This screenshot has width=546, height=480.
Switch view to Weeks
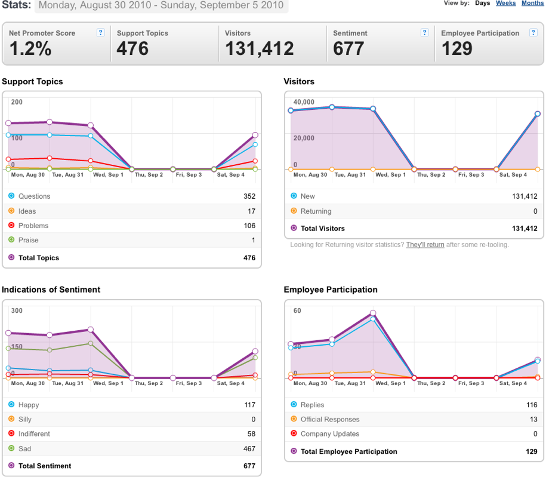(505, 3)
